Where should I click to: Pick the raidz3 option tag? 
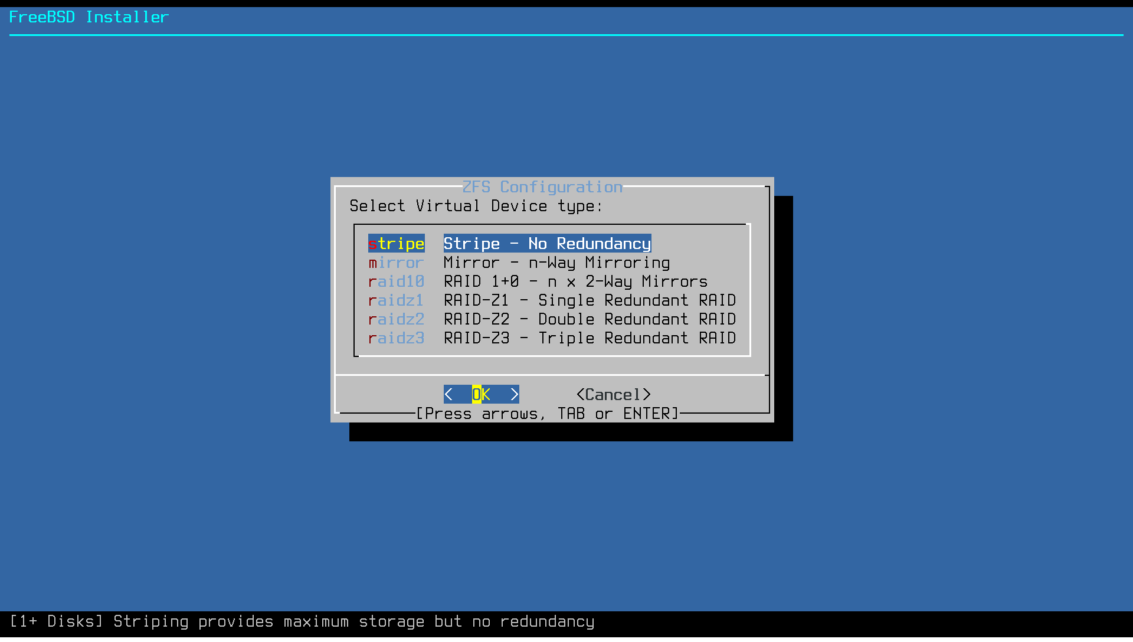tap(396, 338)
